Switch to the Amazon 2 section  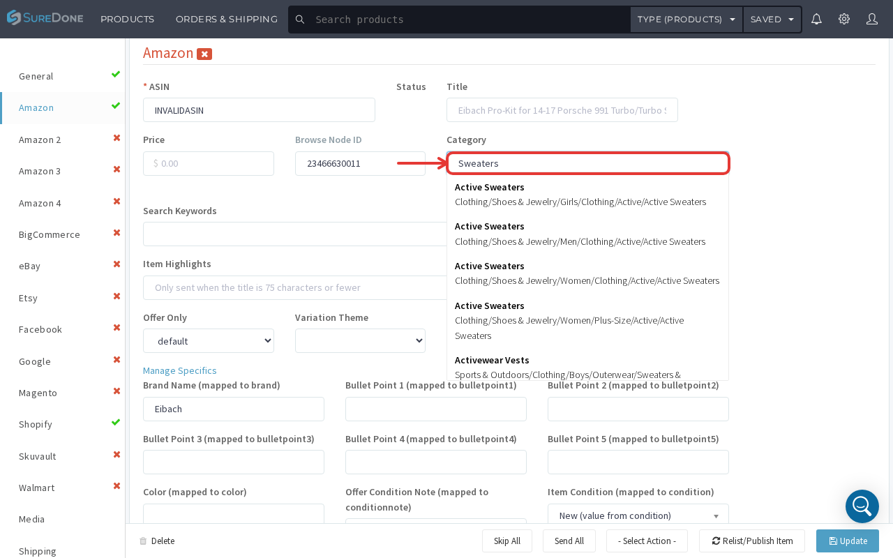[40, 139]
